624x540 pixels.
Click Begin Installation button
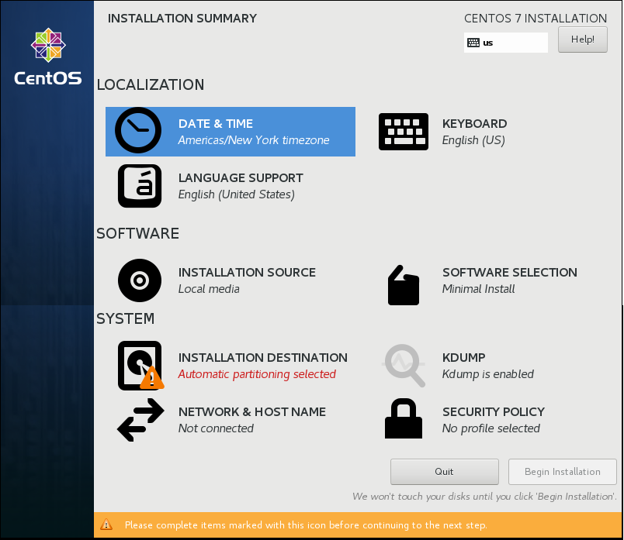563,472
